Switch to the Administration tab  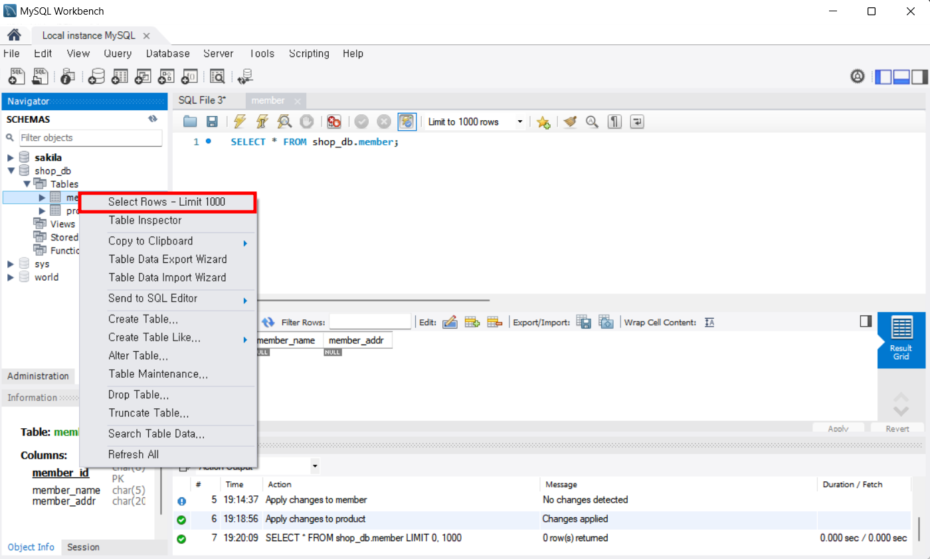tap(38, 376)
